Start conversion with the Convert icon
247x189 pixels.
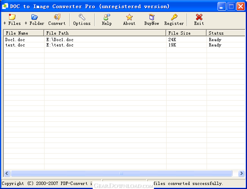pos(57,17)
